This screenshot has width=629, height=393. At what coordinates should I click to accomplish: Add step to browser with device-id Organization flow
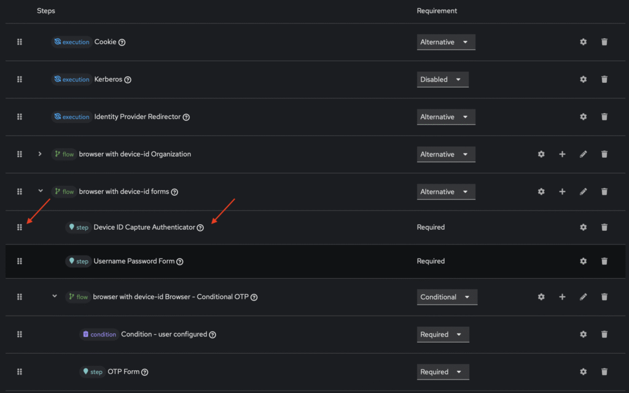pos(562,154)
